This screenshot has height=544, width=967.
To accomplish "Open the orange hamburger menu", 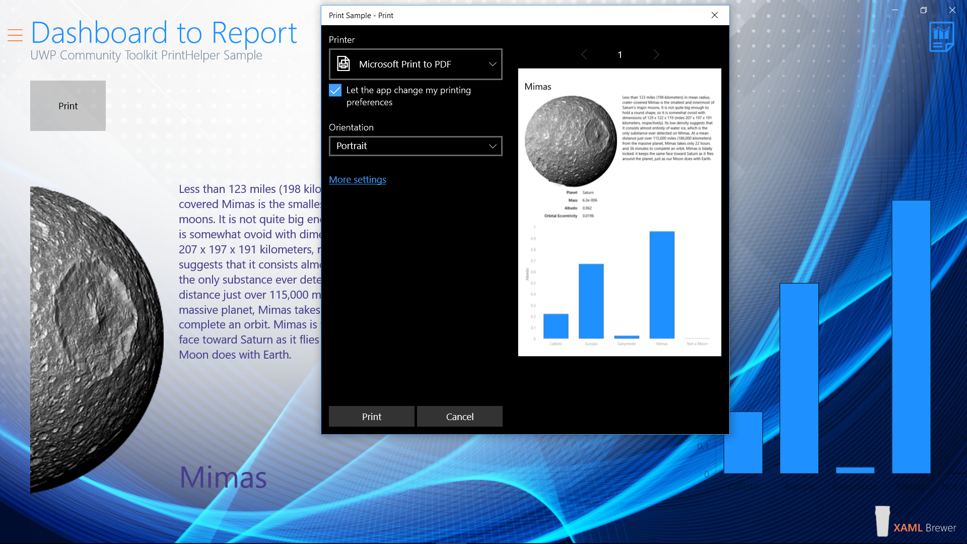I will point(15,35).
